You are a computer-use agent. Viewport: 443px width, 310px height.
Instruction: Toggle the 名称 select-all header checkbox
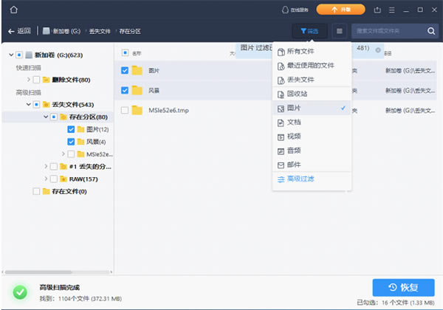pos(125,53)
